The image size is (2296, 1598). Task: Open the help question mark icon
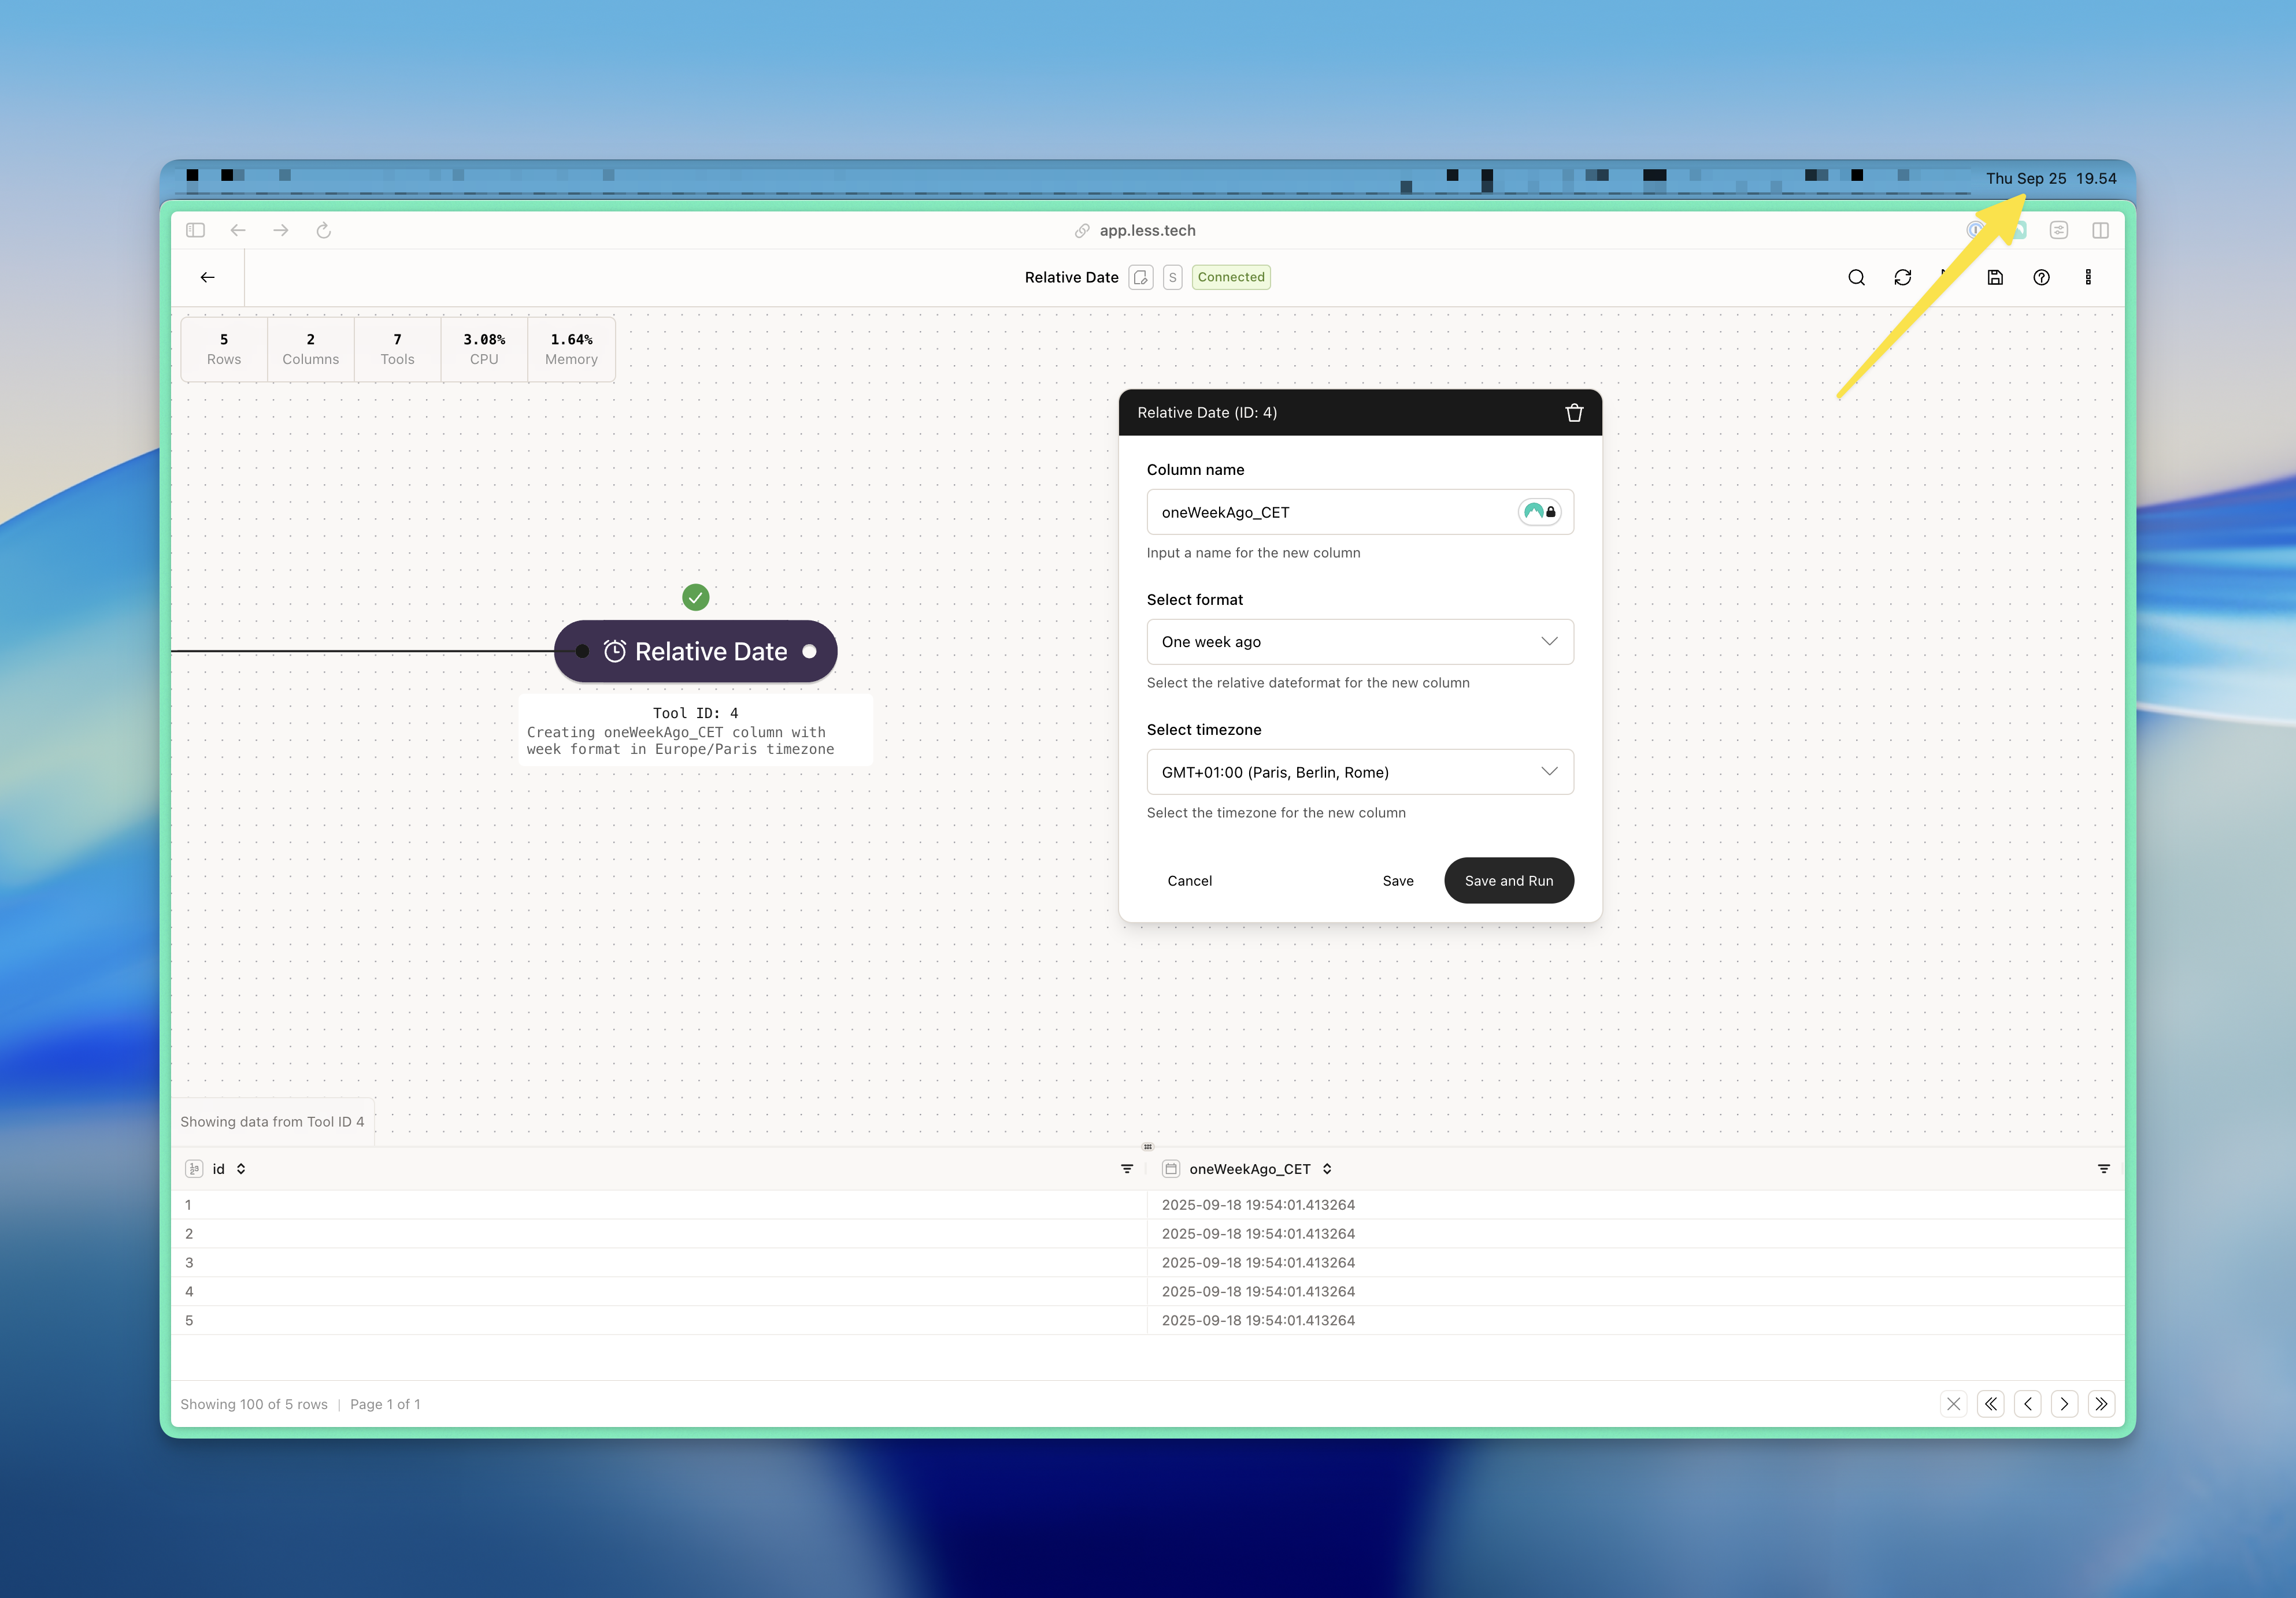(x=2041, y=278)
